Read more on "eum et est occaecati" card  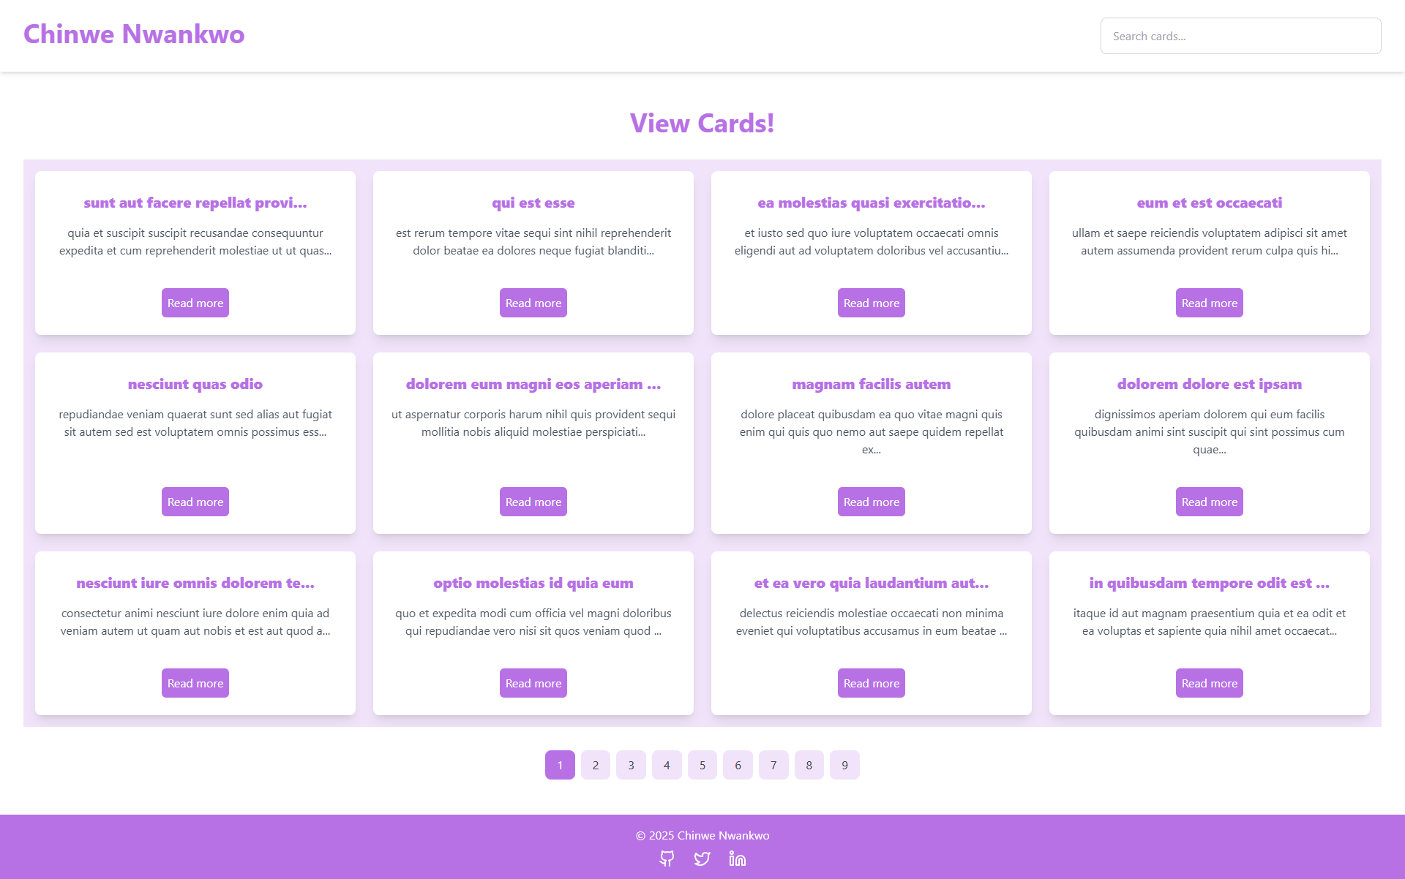[1210, 303]
